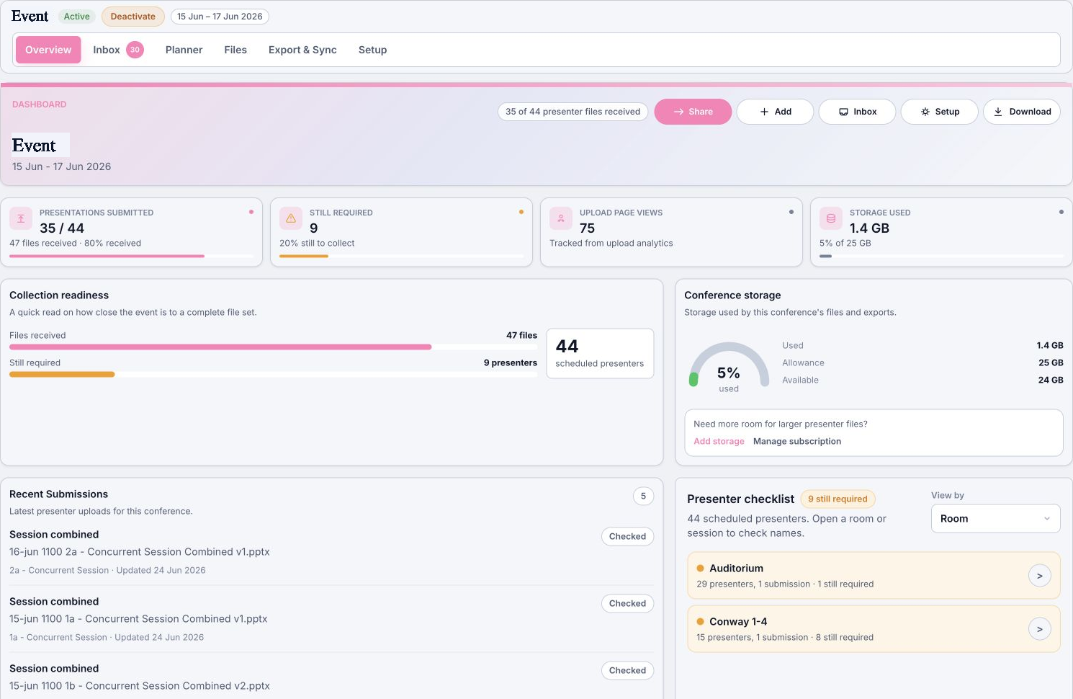Click "15-jun 1100 1a - Concurrent Session Combined v1.pptx"
Image resolution: width=1073 pixels, height=699 pixels.
pos(138,619)
